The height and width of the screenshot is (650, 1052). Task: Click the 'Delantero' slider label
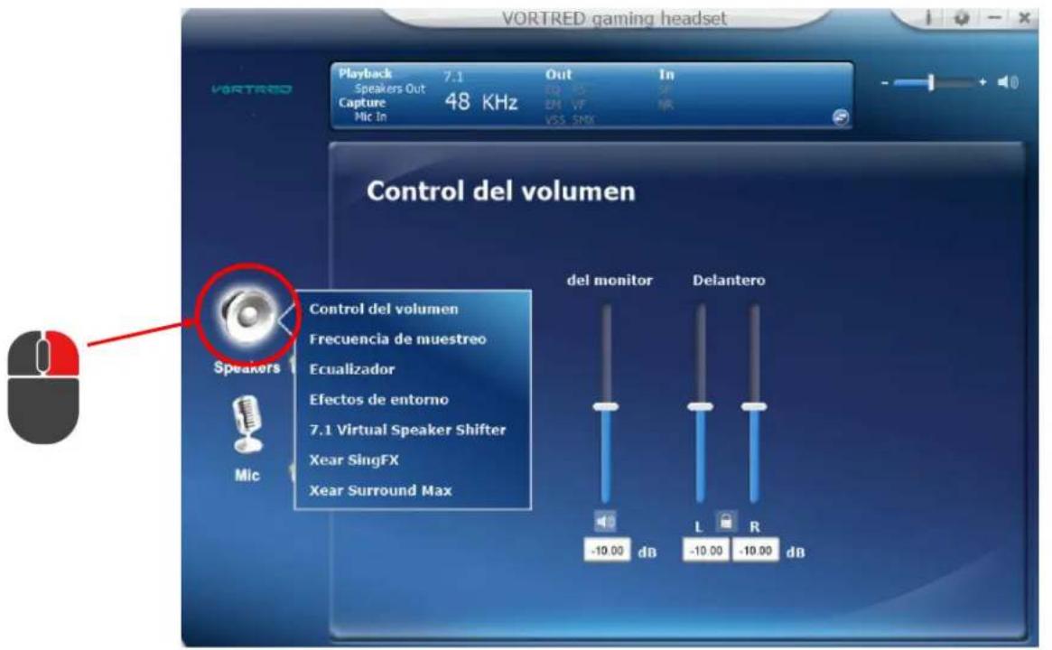(x=729, y=281)
